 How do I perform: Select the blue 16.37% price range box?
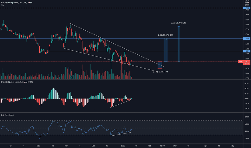(x=166, y=50)
